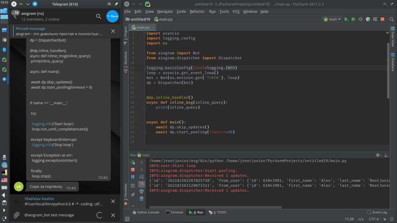
Task: Open the Terminal tool tab
Action: pyautogui.click(x=174, y=212)
